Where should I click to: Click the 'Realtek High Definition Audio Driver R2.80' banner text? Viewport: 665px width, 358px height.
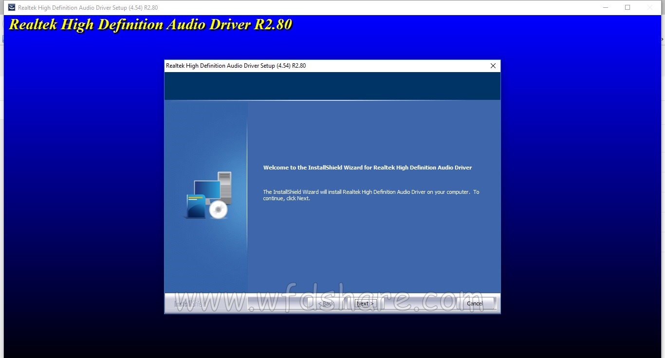coord(150,25)
